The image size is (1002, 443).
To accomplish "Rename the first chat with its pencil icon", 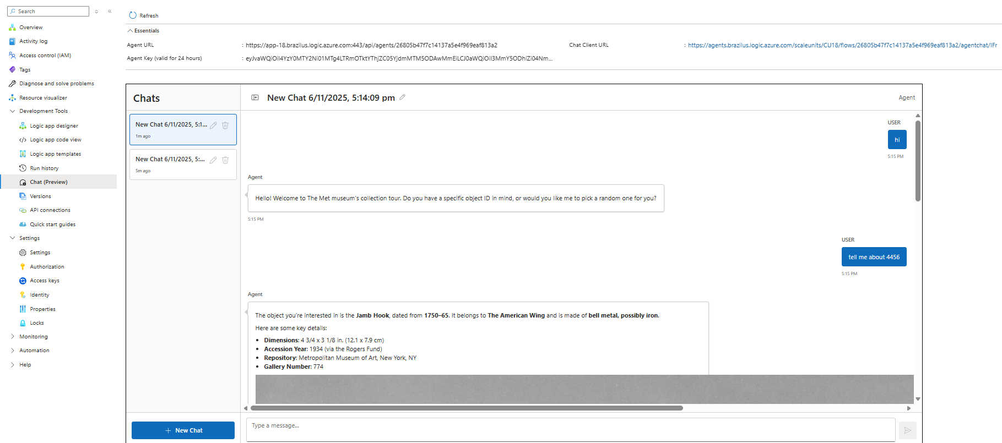I will [x=213, y=125].
